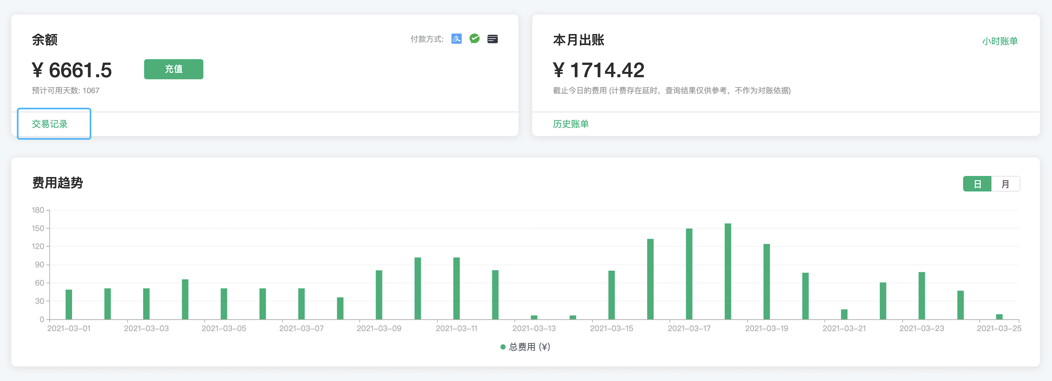Click the WeChat Pay green icon
Viewport: 1052px width, 381px height.
point(474,39)
